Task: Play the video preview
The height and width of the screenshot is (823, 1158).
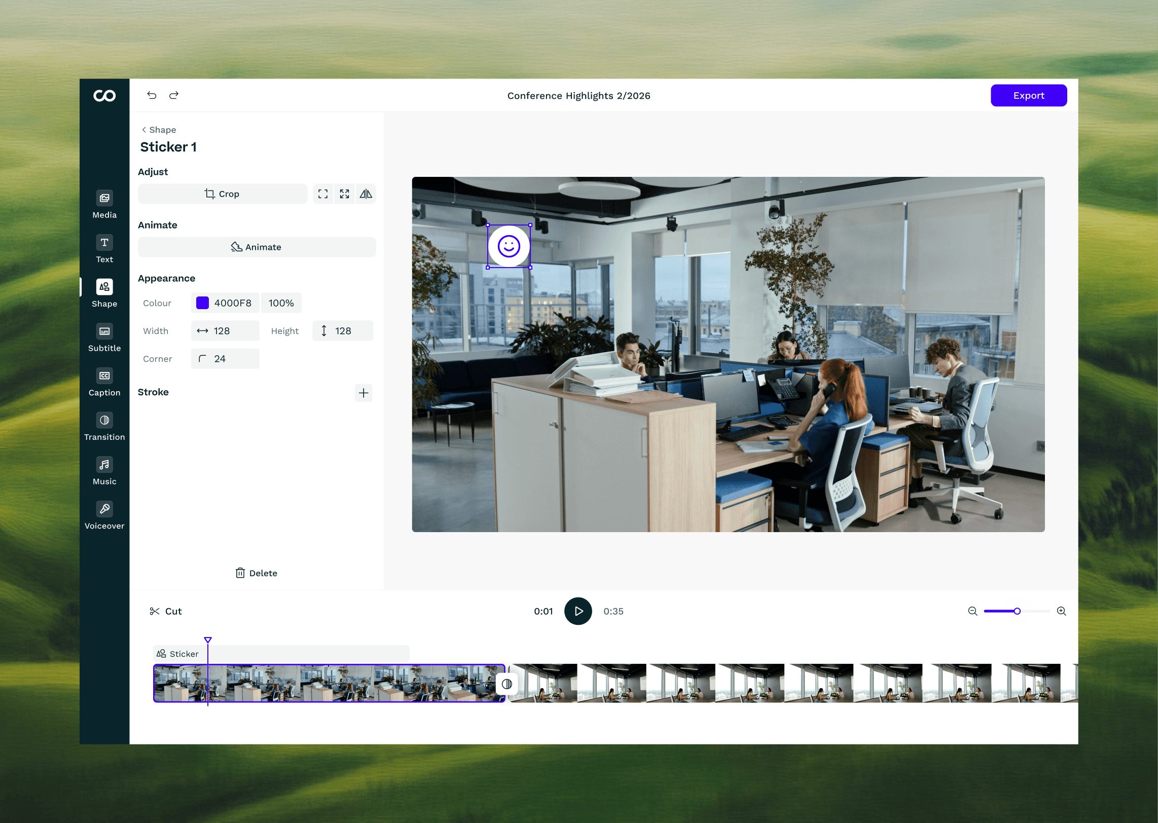Action: (578, 611)
